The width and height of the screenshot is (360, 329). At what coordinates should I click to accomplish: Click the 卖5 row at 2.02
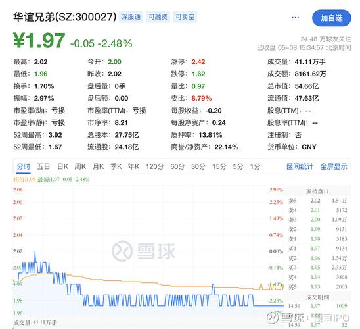pyautogui.click(x=317, y=201)
